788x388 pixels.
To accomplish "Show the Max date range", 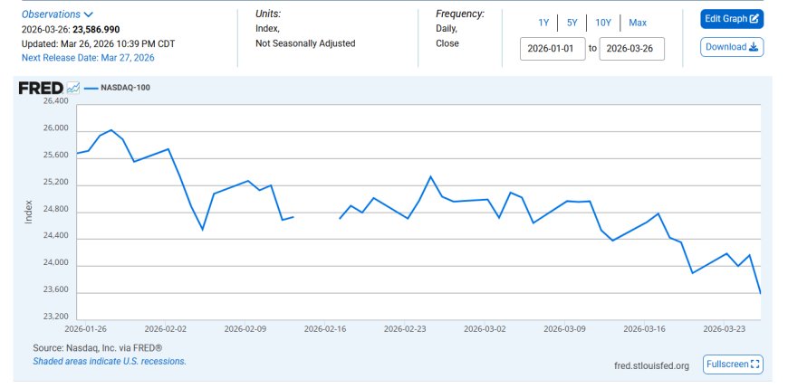I will tap(638, 23).
